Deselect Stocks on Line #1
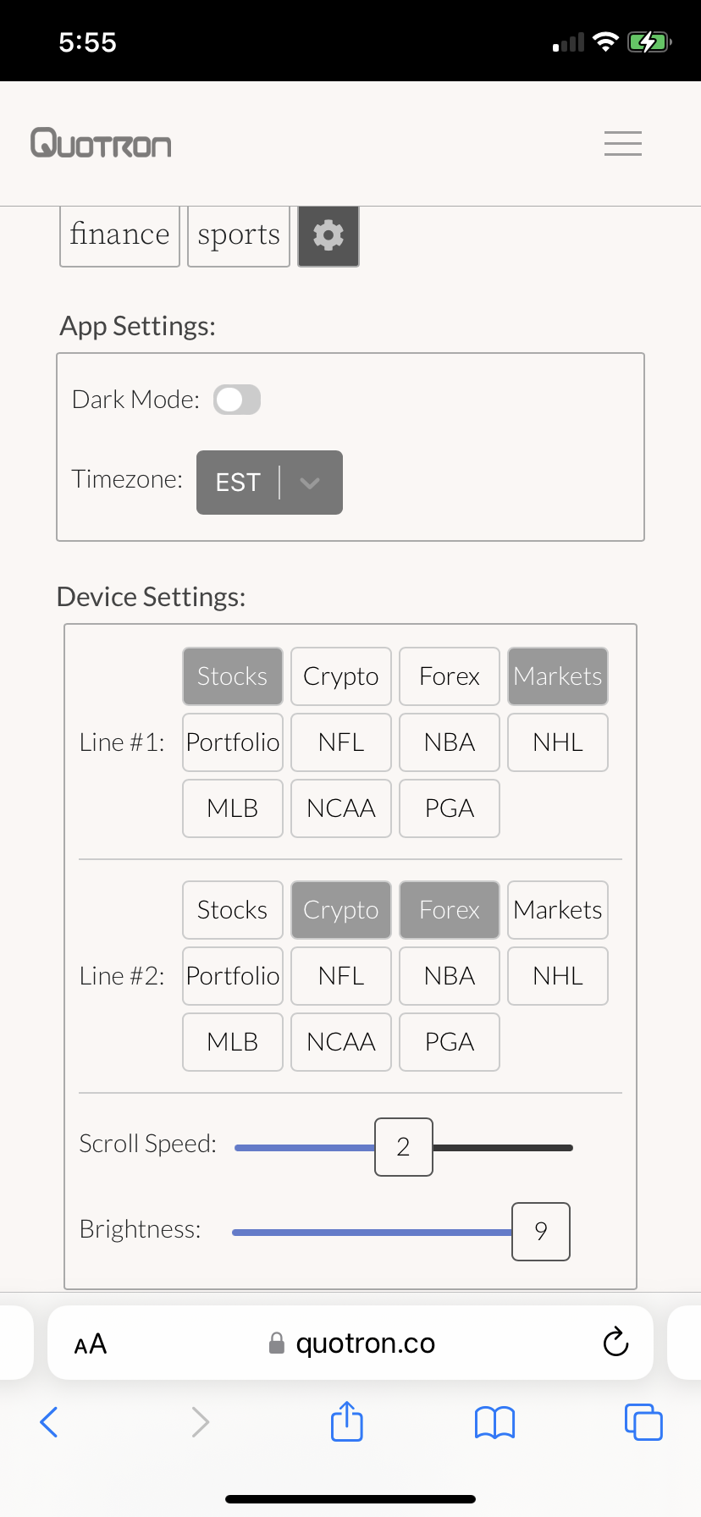Image resolution: width=701 pixels, height=1517 pixels. [x=233, y=676]
